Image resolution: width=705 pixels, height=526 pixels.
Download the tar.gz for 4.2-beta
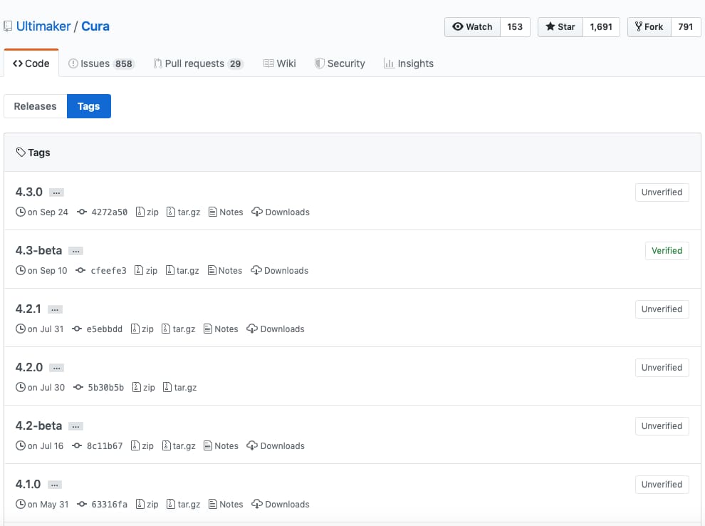coord(179,446)
